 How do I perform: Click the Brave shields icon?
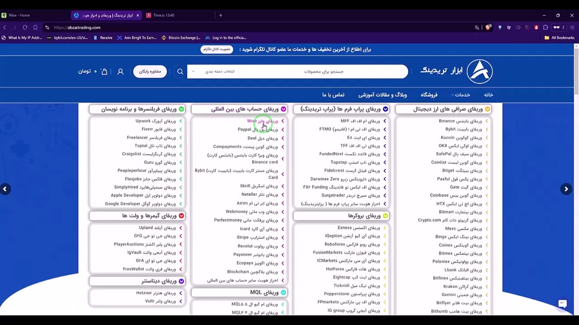pyautogui.click(x=488, y=28)
